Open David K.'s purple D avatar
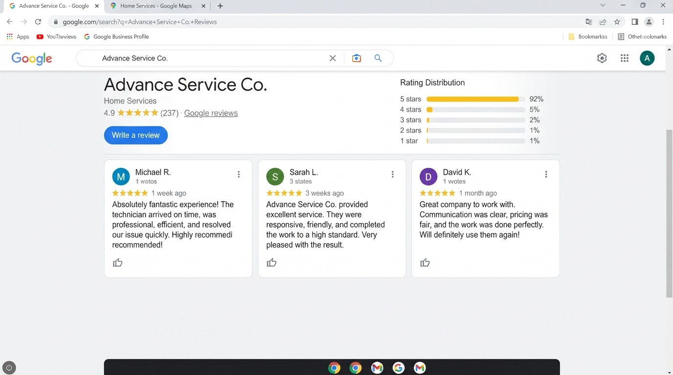 pos(428,177)
